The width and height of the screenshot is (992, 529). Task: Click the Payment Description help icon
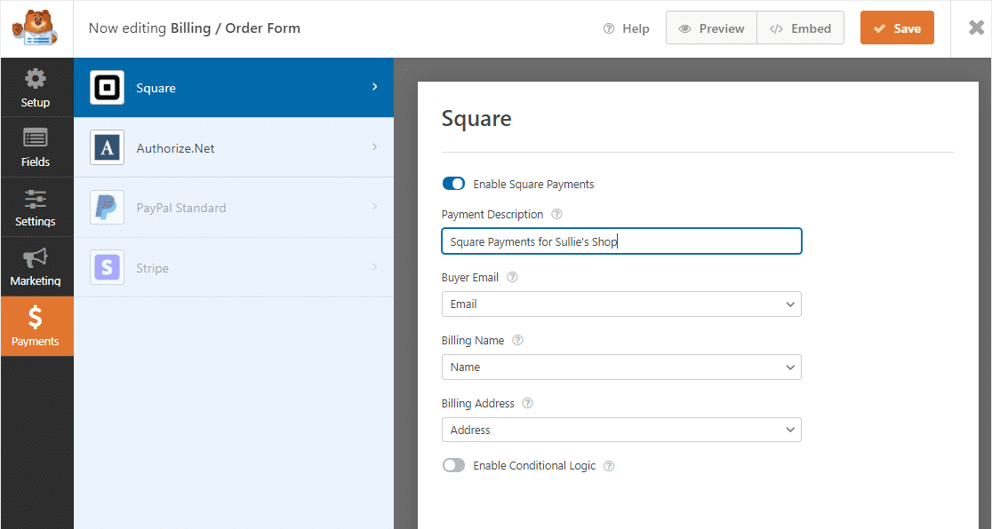[x=556, y=214]
